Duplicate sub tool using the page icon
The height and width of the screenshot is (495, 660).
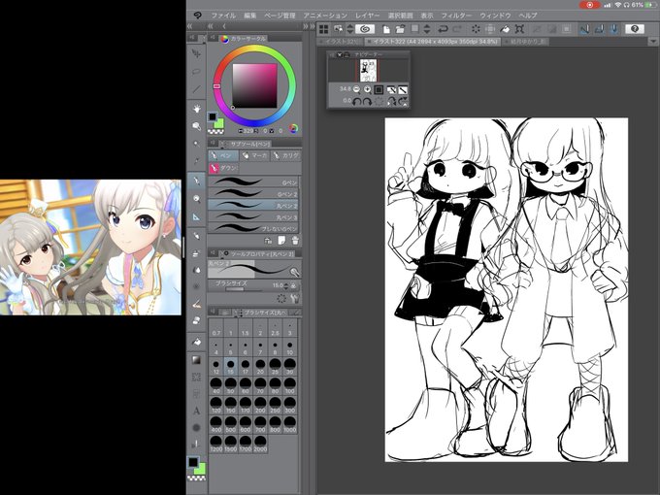click(x=281, y=241)
